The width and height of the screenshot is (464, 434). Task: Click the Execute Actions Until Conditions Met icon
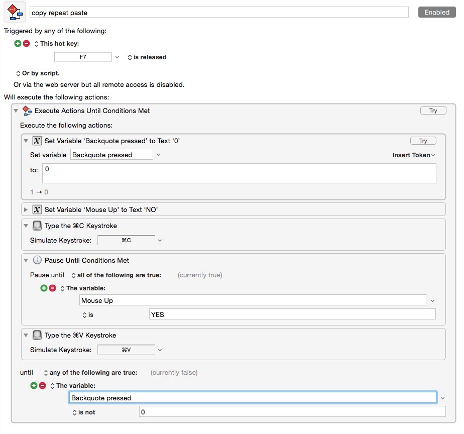click(27, 111)
